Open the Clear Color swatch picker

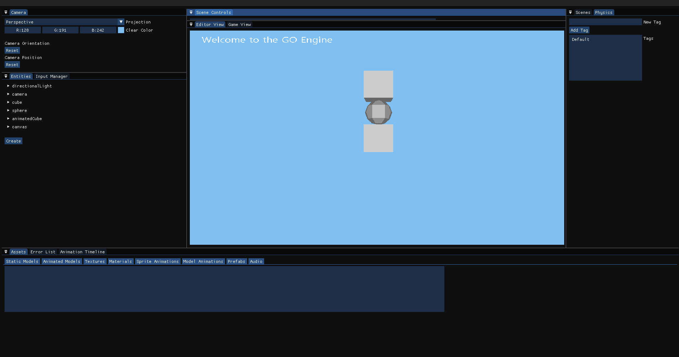tap(121, 30)
